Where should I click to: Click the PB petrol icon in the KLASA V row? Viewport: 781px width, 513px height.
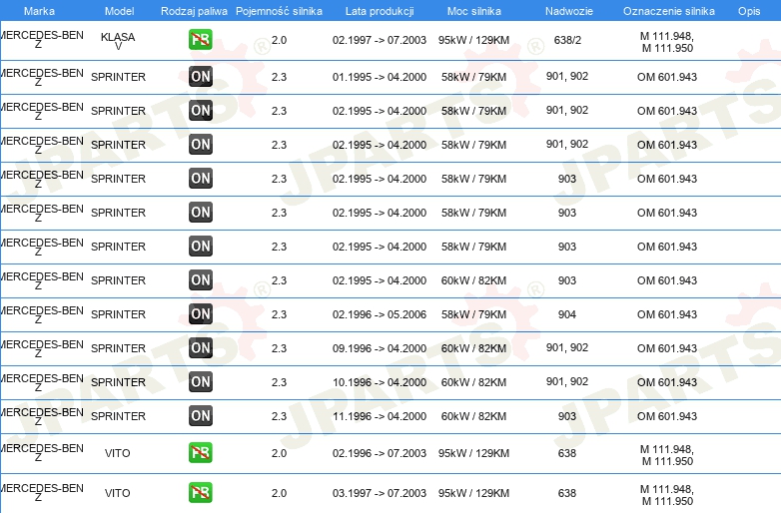pyautogui.click(x=200, y=40)
